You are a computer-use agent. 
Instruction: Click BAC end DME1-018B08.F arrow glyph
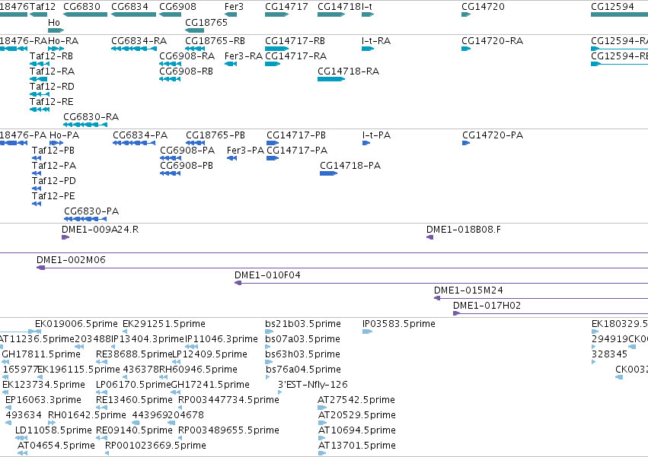click(429, 237)
